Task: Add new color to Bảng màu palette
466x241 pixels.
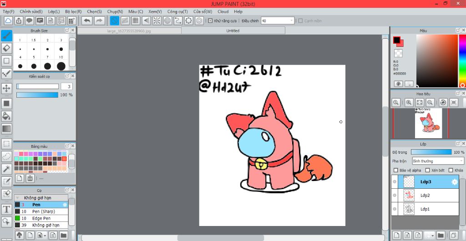Action: 19,178
